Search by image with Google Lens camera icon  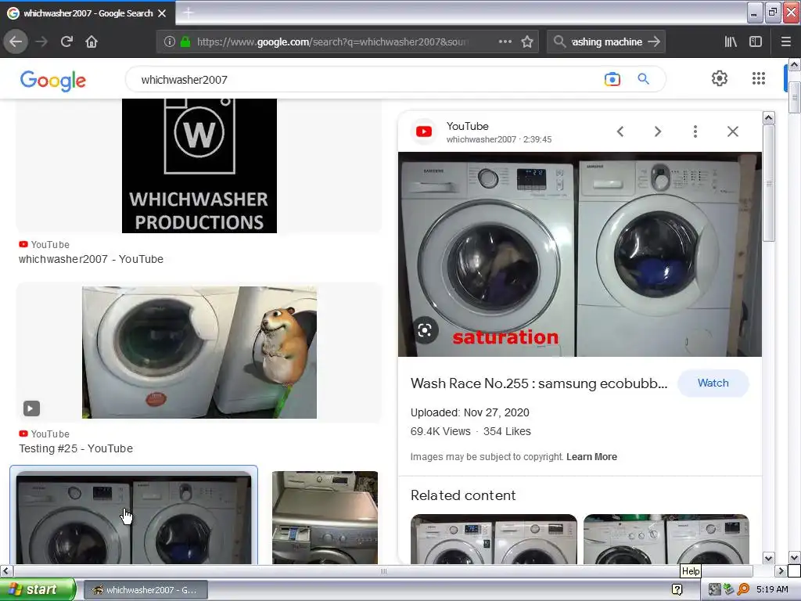[x=612, y=79]
